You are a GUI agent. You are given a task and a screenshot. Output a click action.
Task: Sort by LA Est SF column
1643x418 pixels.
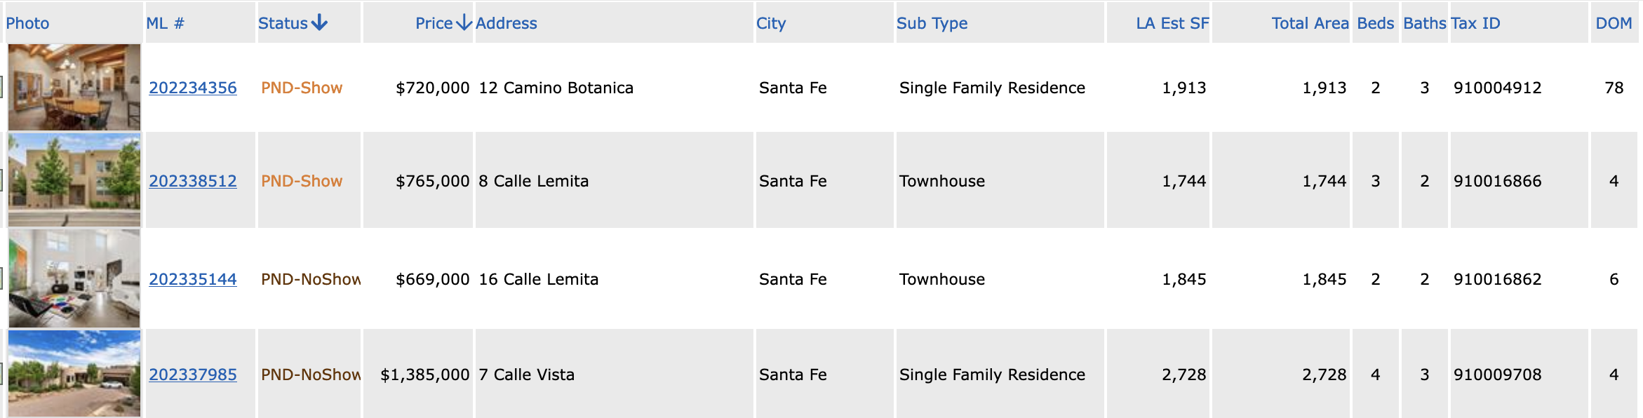[1172, 23]
